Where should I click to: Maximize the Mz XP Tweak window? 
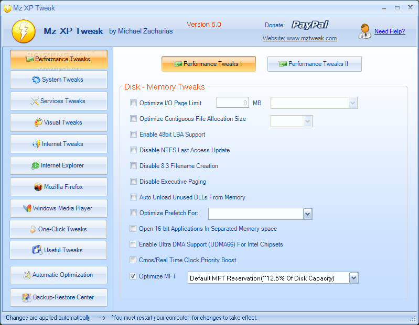point(397,8)
